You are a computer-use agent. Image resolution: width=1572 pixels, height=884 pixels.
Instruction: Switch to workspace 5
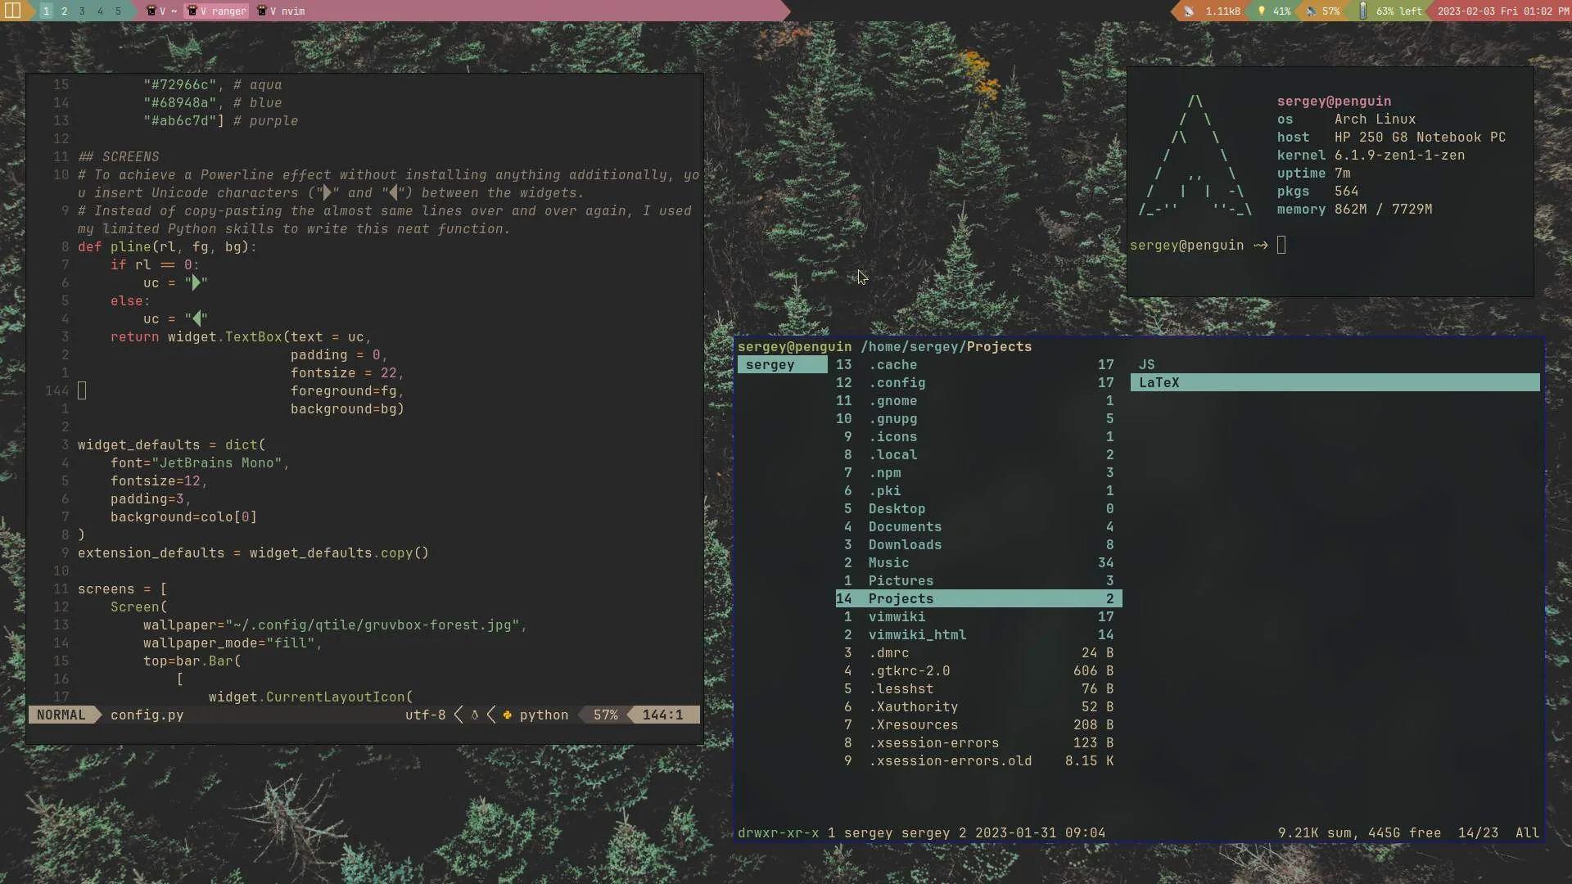pyautogui.click(x=118, y=11)
